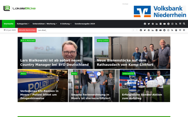Open Facebook icon in dark navigation bar
Viewport: 188px width, 117px height.
point(145,24)
